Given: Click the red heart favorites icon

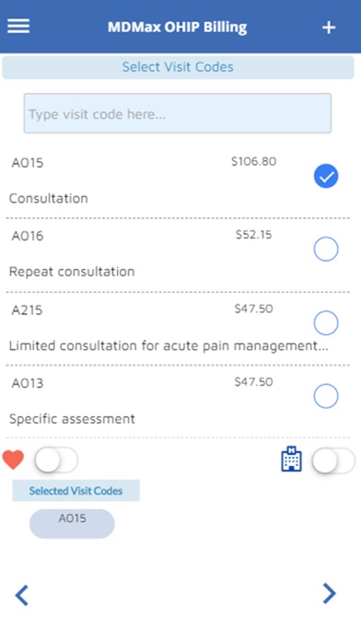Looking at the screenshot, I should [x=13, y=460].
